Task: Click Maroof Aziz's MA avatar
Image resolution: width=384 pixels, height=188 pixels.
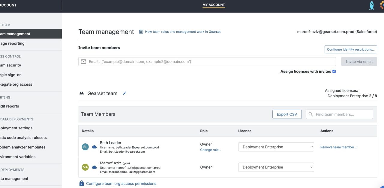Action: tap(85, 167)
